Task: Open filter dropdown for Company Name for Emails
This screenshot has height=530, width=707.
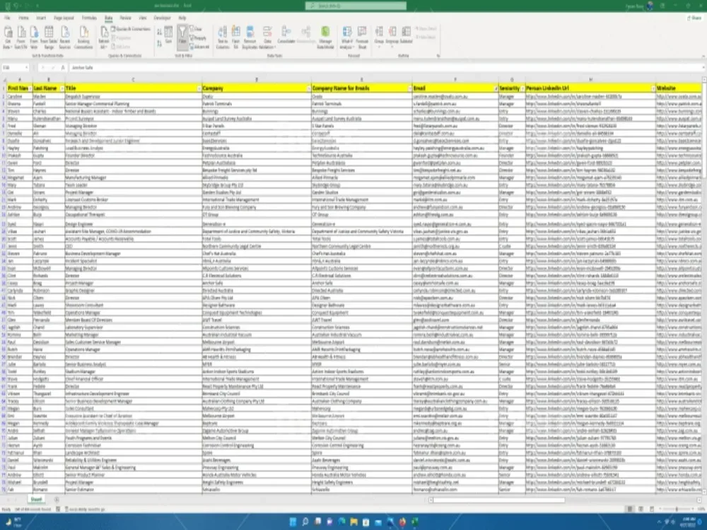Action: point(409,89)
